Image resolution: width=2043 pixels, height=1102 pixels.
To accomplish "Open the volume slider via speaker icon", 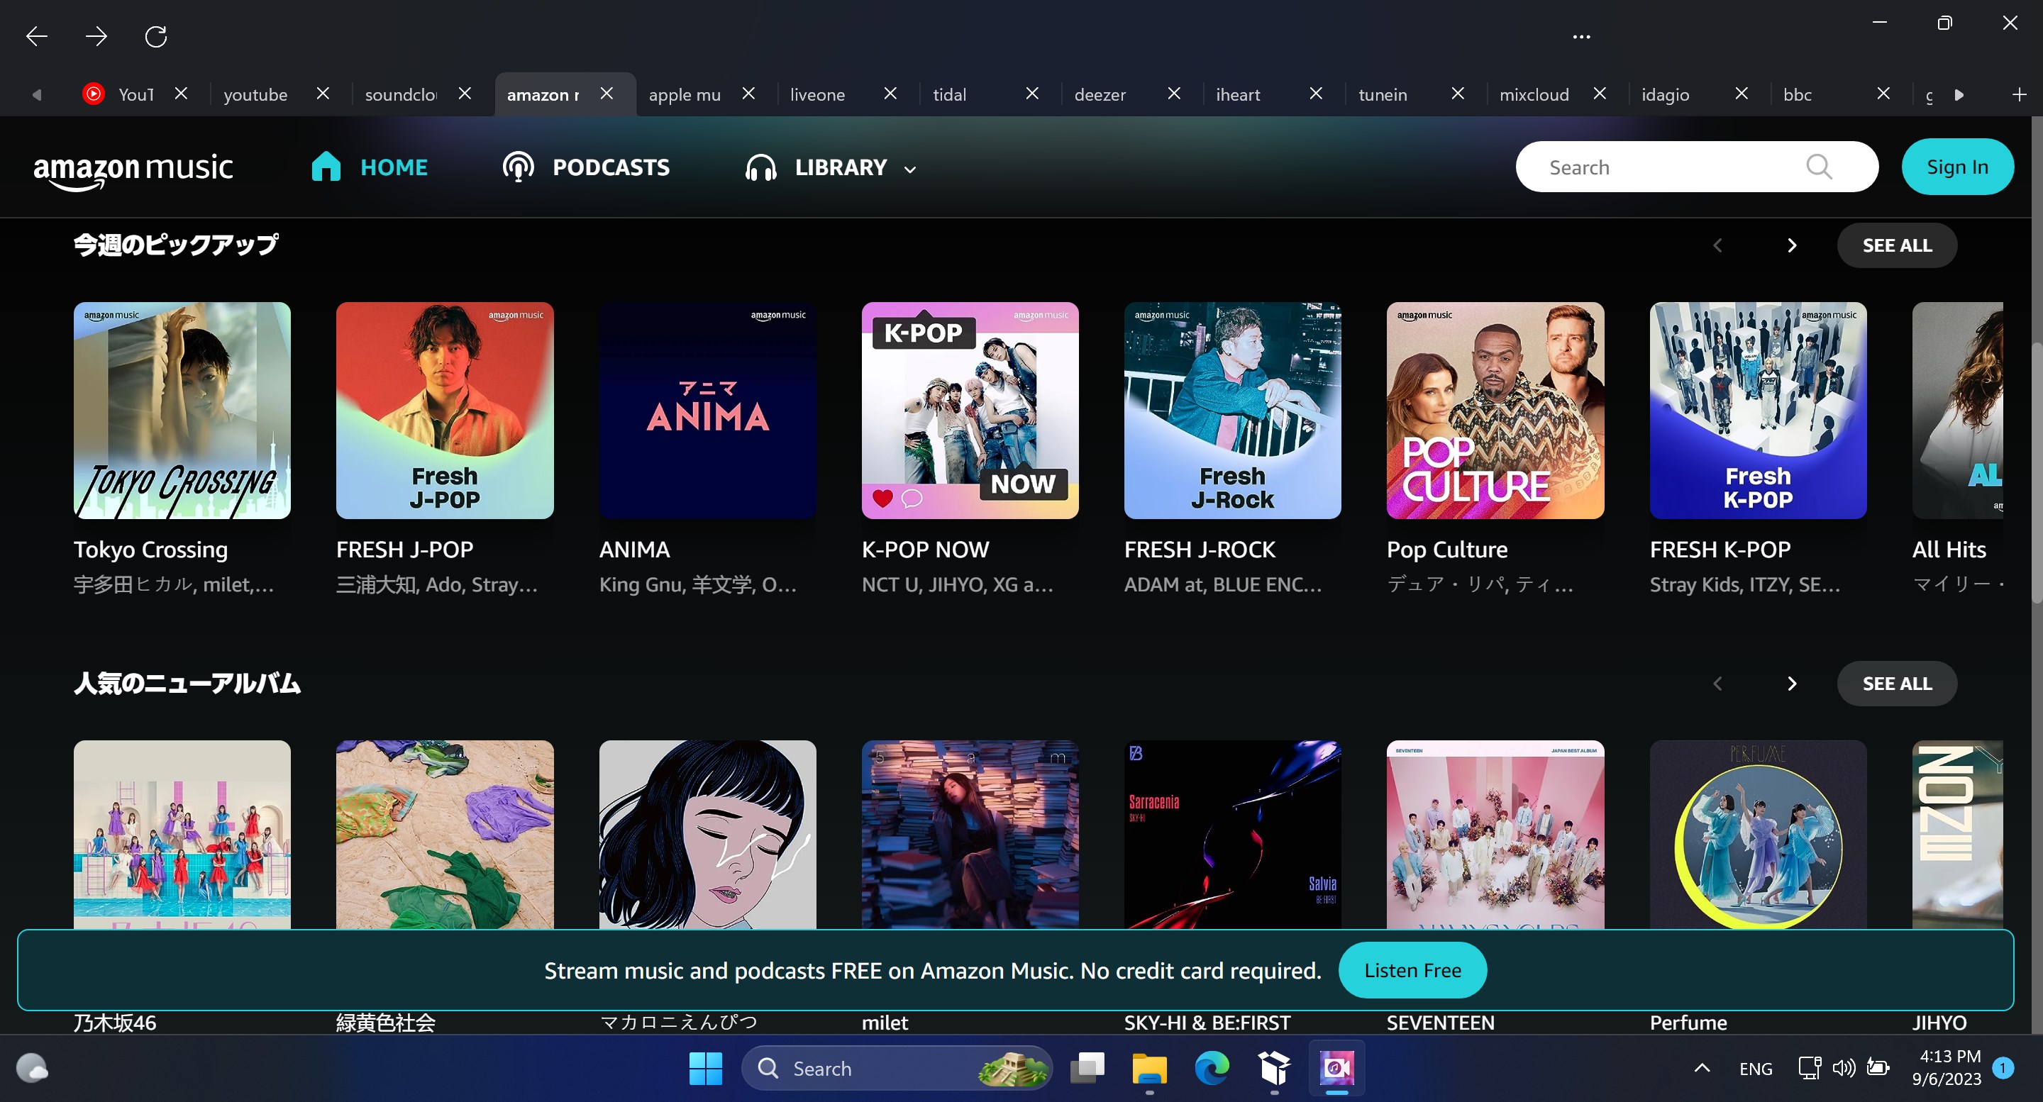I will [x=1843, y=1068].
